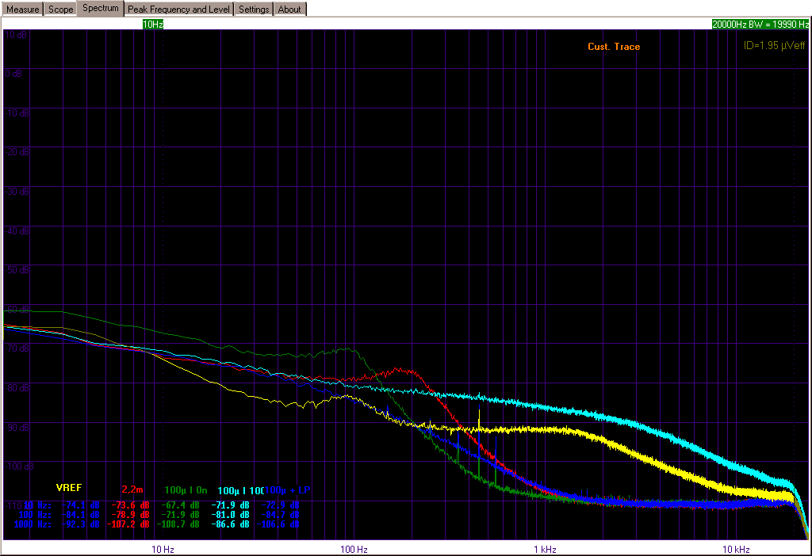Click the -74.1 dB value in legend

click(x=80, y=505)
